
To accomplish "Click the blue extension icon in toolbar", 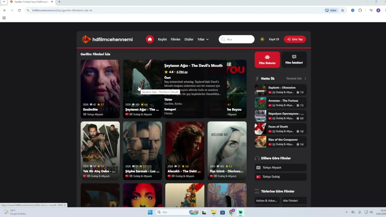I will 353,10.
